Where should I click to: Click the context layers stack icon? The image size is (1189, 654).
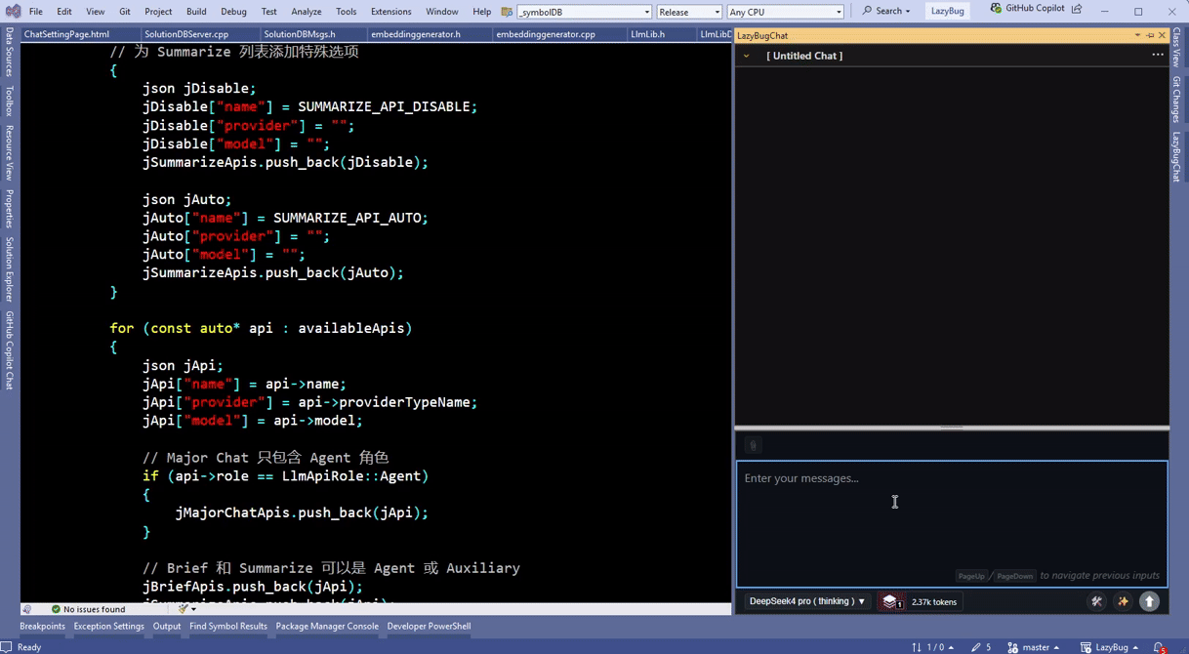890,602
